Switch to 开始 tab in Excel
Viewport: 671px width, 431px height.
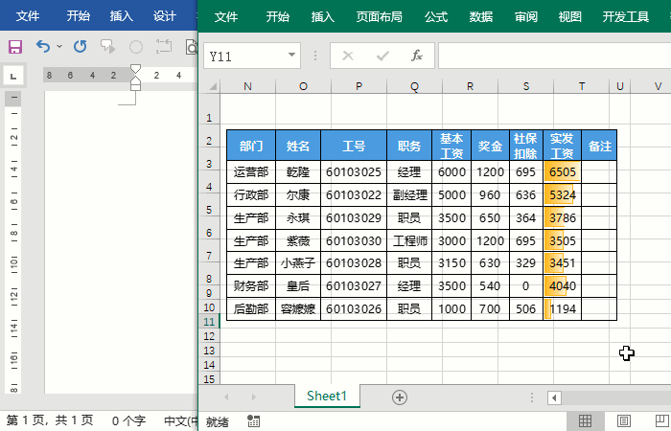(278, 16)
